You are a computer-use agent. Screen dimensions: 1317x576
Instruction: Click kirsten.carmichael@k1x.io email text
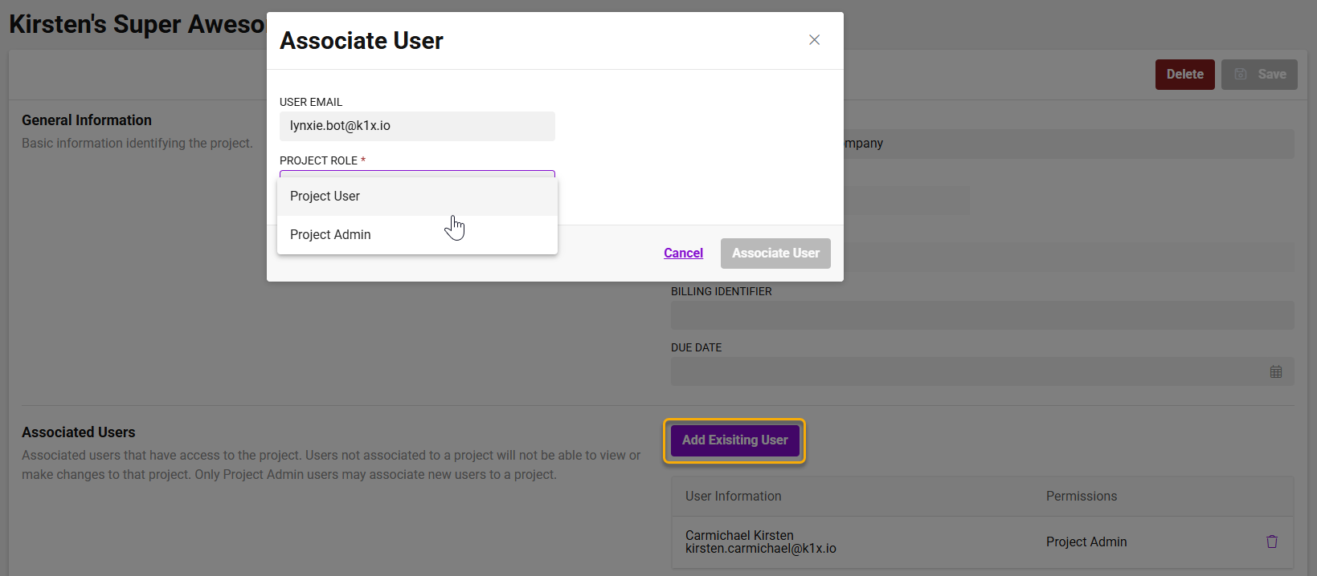pyautogui.click(x=760, y=549)
